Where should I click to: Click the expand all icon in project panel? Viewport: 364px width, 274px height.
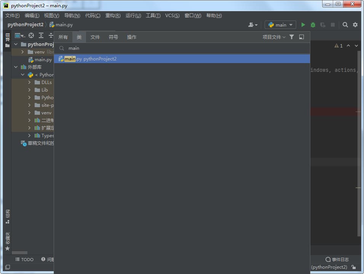[41, 35]
